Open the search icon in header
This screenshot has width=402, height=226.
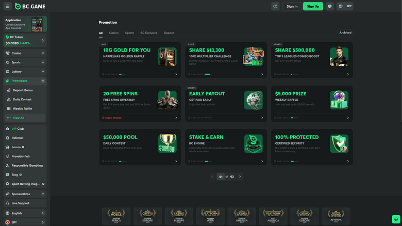(275, 6)
